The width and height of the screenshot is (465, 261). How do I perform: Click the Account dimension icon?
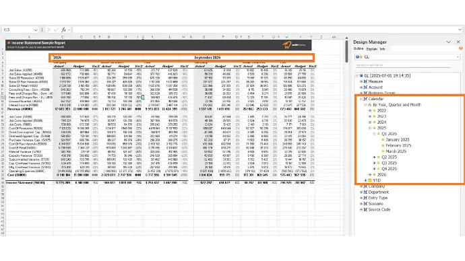click(x=365, y=87)
